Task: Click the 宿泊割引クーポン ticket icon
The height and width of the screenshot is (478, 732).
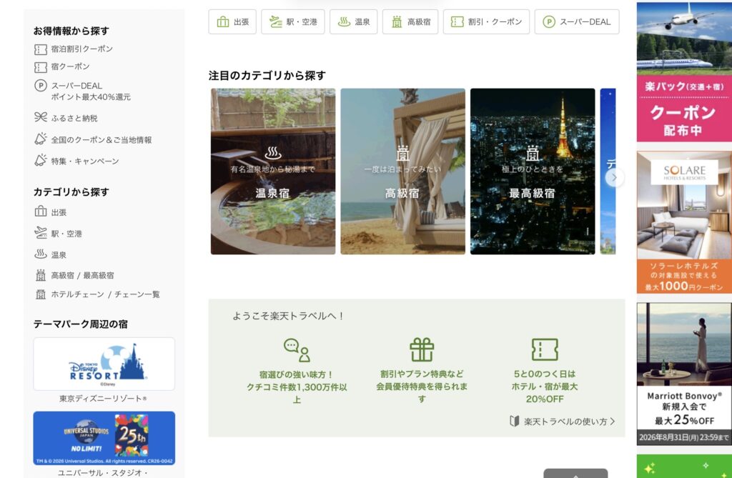Action: click(x=41, y=49)
